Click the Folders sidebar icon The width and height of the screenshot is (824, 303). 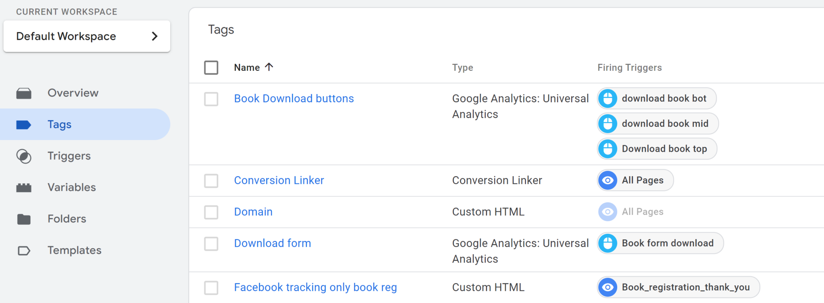coord(24,219)
